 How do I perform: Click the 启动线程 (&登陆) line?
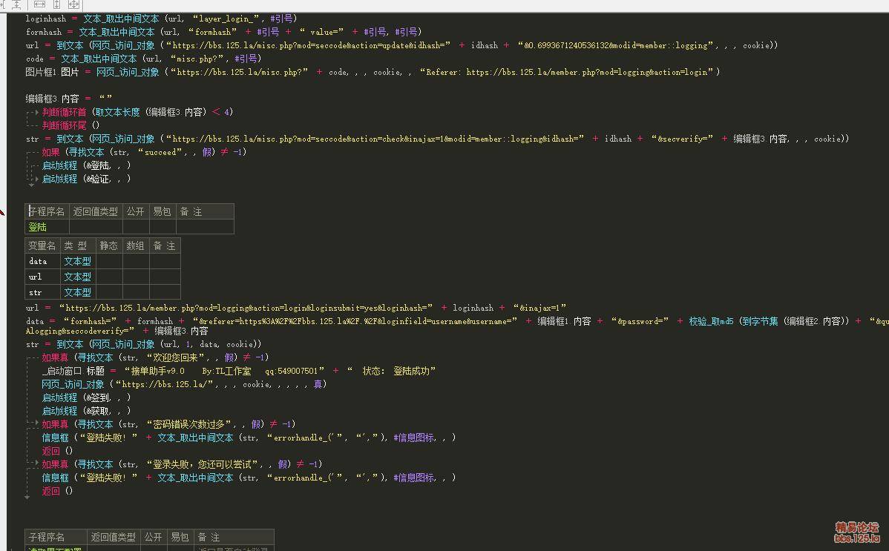[86, 165]
